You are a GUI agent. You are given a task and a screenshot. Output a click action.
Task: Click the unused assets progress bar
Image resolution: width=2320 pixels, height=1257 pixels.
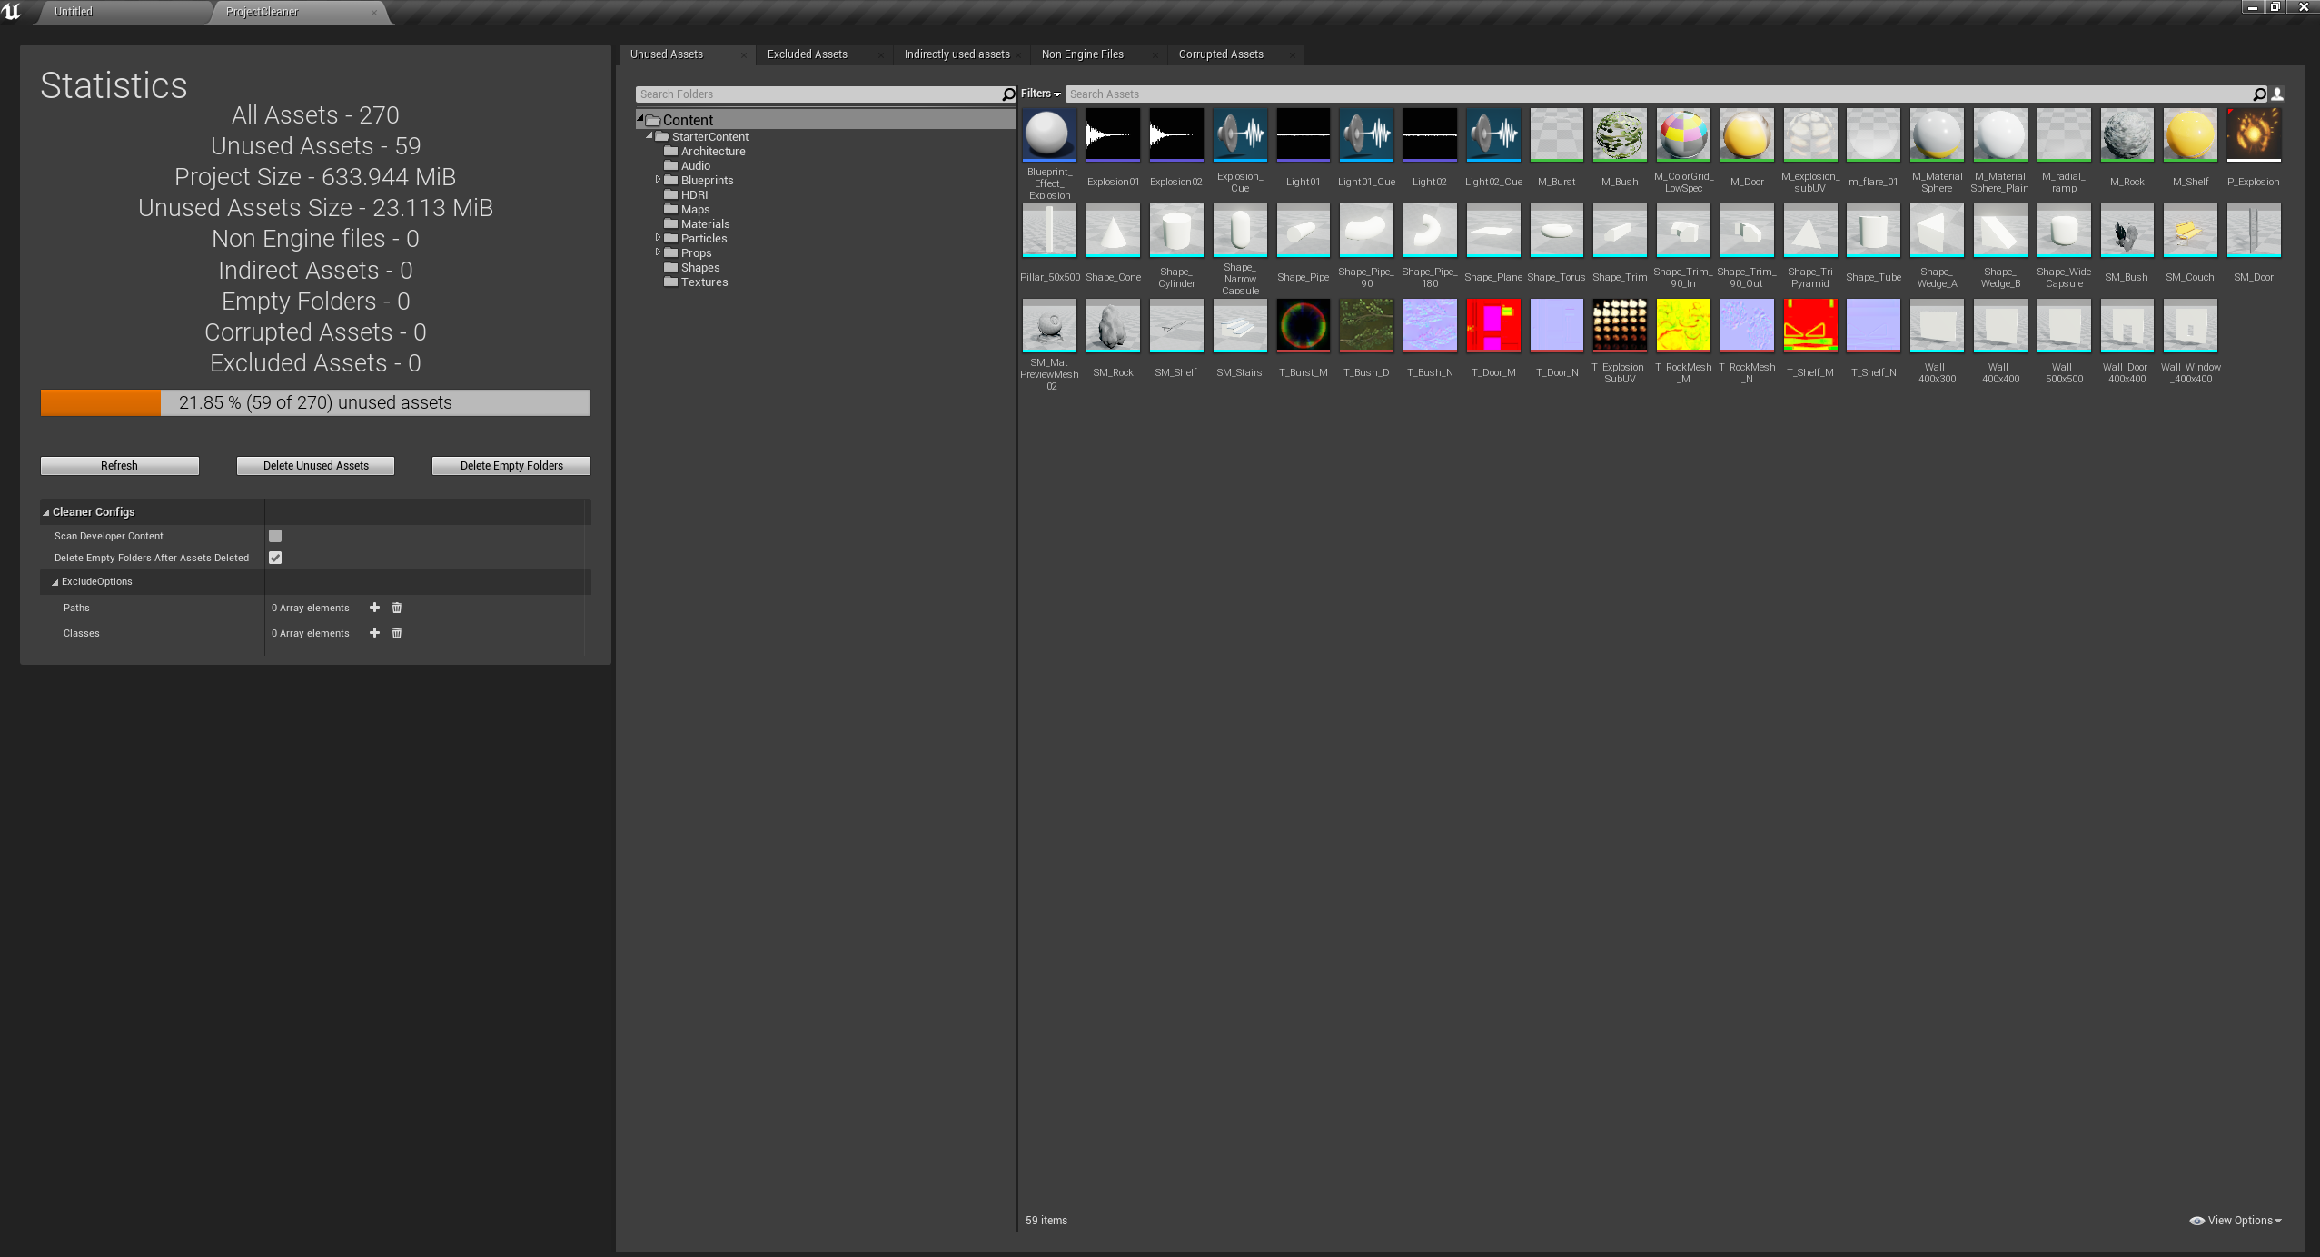pos(315,402)
